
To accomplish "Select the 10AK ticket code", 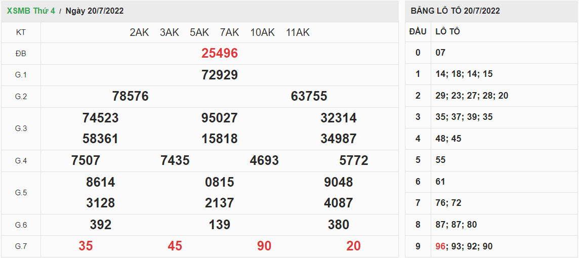I will pos(262,32).
